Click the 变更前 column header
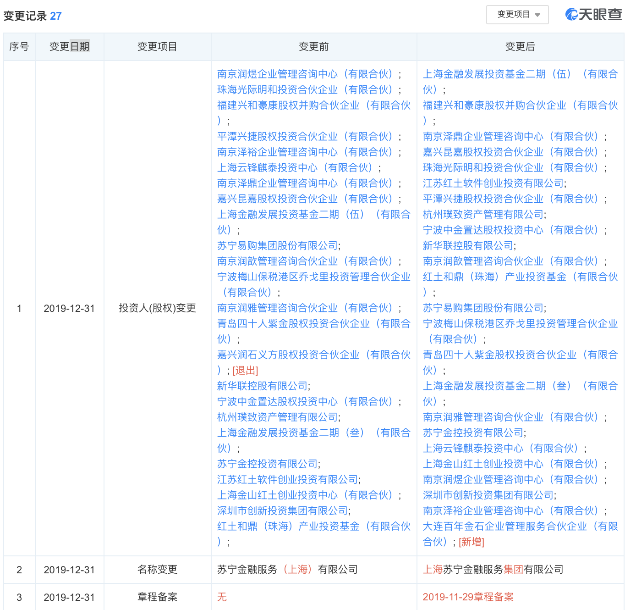 (x=314, y=47)
